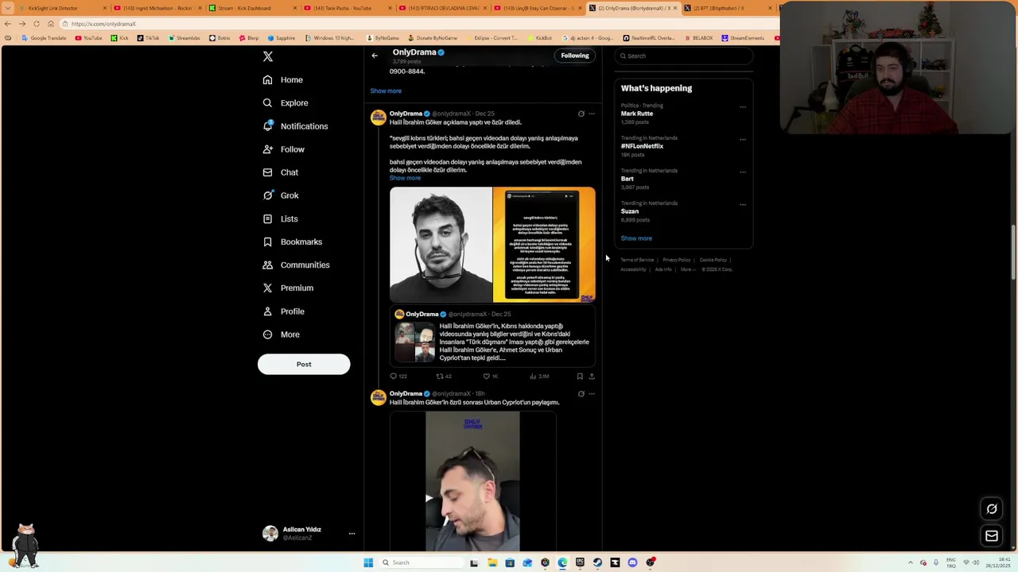The image size is (1018, 572).
Task: Click the Grok icon on the 18h post
Action: [x=581, y=393]
